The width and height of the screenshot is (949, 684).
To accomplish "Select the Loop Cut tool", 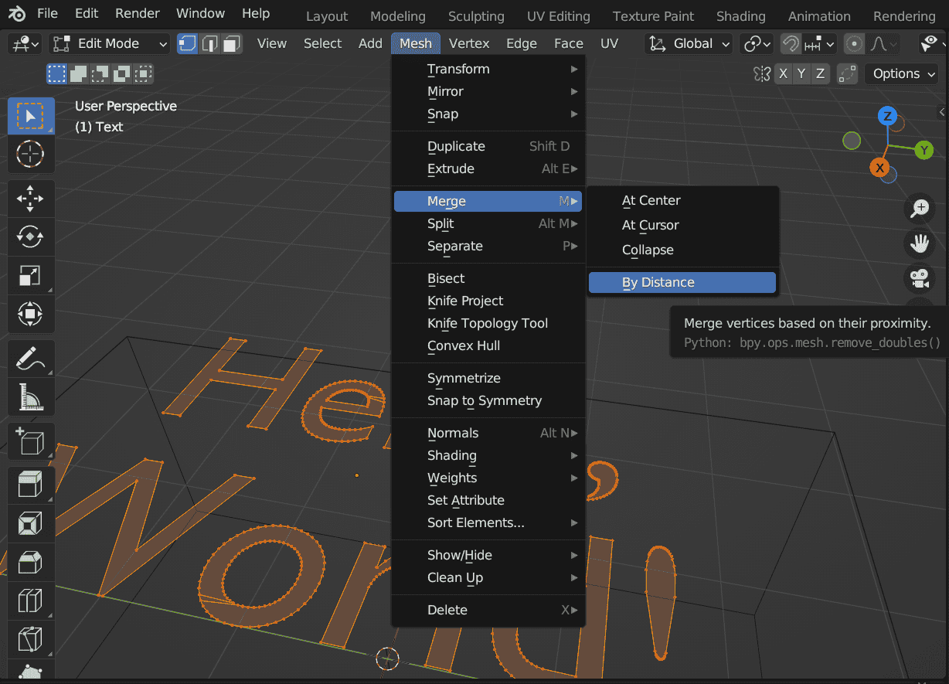I will pos(31,601).
